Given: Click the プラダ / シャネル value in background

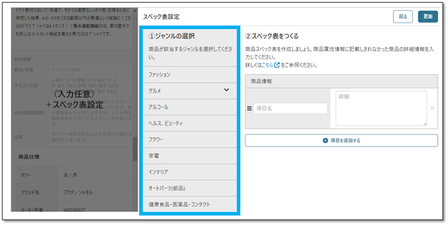Looking at the screenshot, I should click(x=78, y=192).
